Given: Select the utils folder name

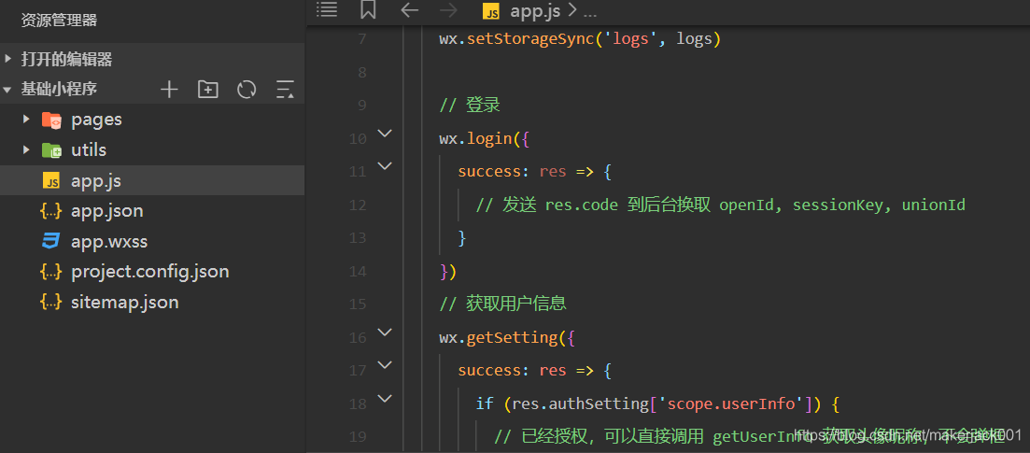Looking at the screenshot, I should click(89, 149).
